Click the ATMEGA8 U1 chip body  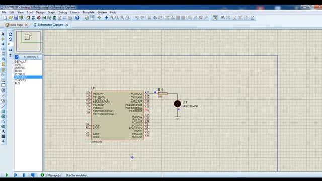[118, 116]
